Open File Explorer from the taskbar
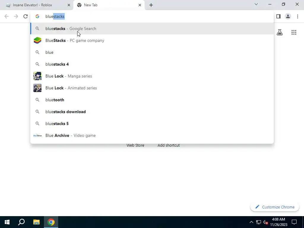This screenshot has width=304, height=228. pyautogui.click(x=36, y=222)
